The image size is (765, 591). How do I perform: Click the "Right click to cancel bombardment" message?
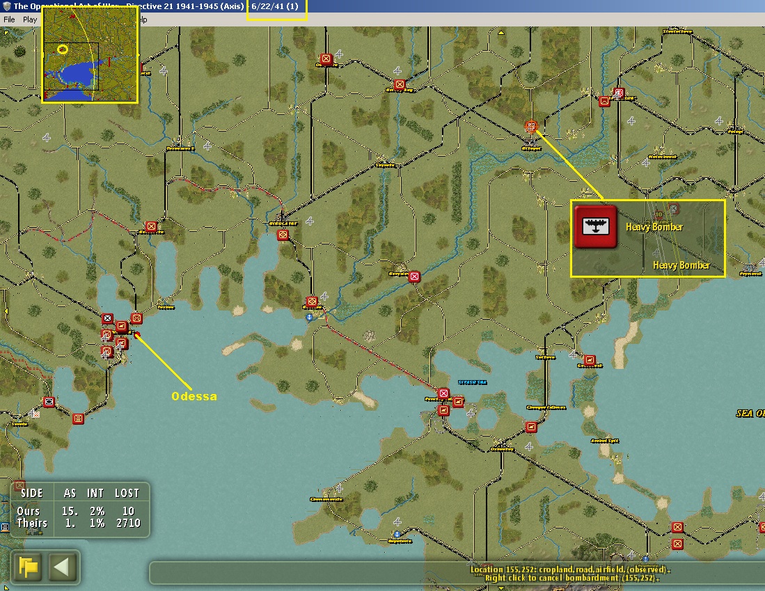click(x=571, y=578)
